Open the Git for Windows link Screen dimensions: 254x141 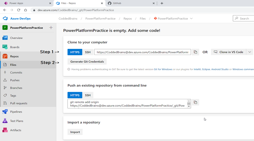pyautogui.click(x=163, y=69)
